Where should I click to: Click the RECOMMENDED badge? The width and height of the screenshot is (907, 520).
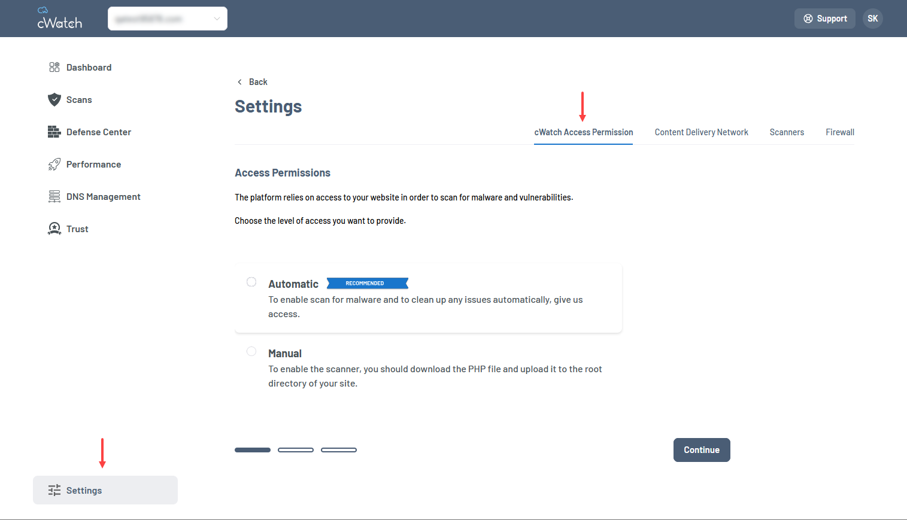pyautogui.click(x=368, y=283)
